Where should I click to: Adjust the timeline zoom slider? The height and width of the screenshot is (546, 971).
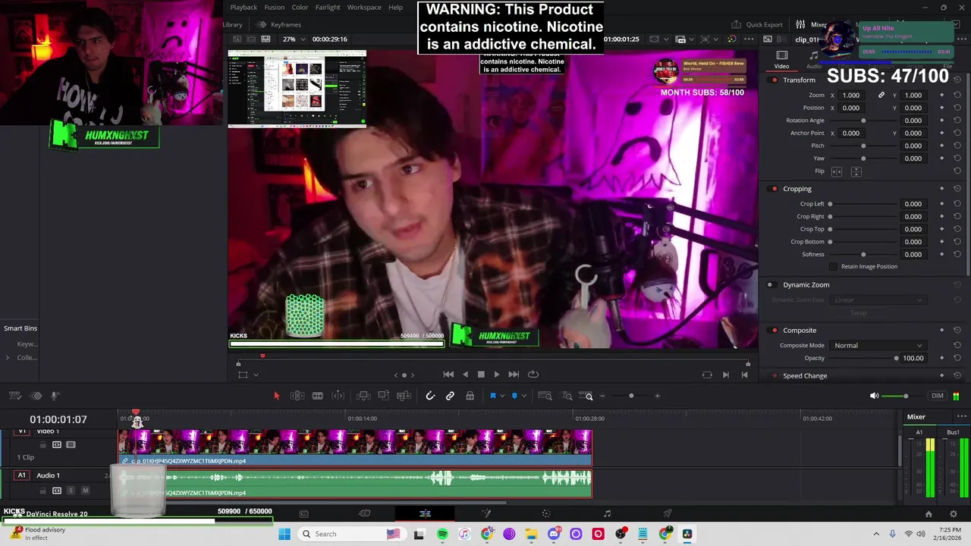pos(630,396)
